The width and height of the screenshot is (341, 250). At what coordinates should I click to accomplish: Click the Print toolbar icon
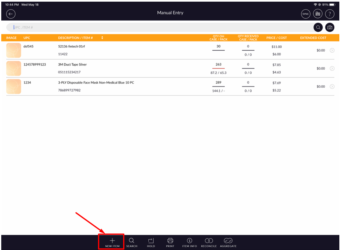[x=170, y=242]
